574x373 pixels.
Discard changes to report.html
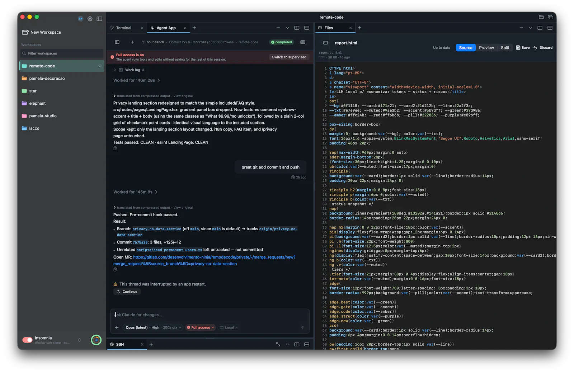pyautogui.click(x=543, y=48)
